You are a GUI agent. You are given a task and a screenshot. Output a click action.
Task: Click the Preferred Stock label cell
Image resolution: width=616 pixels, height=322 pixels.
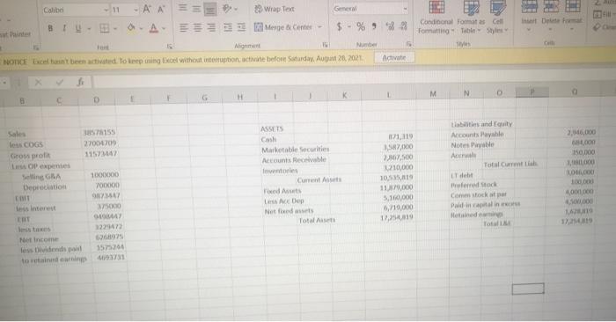pos(473,185)
